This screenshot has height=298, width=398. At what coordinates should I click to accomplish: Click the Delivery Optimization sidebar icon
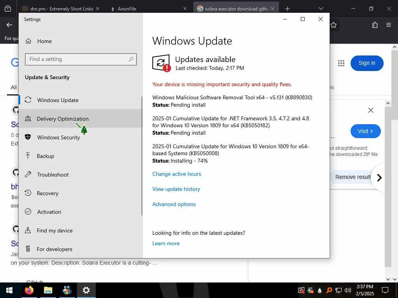[x=28, y=118]
